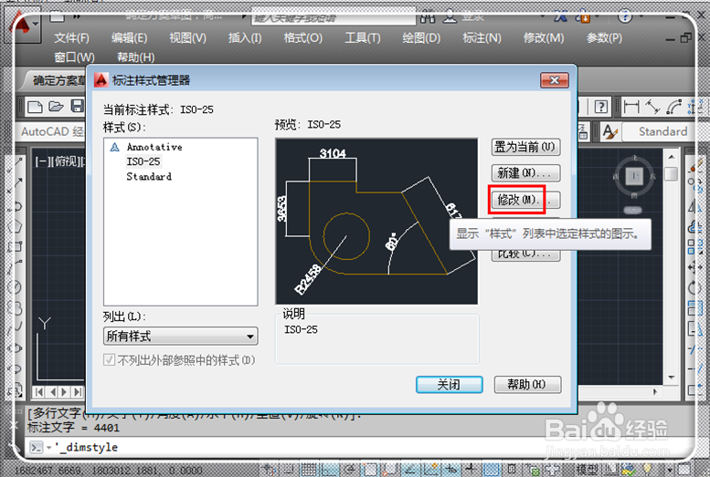
Task: Open the AutoCAD workspace dropdown
Action: click(x=52, y=131)
